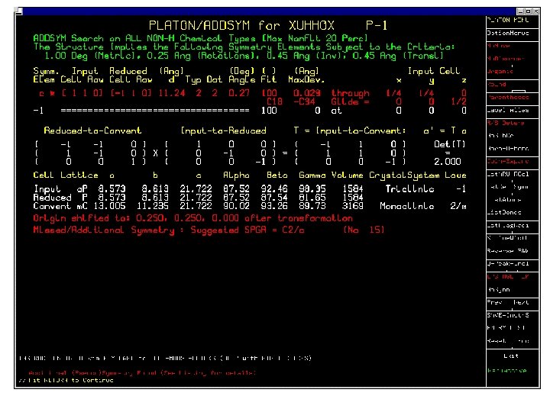Click the P-1 space group label in title

click(377, 26)
